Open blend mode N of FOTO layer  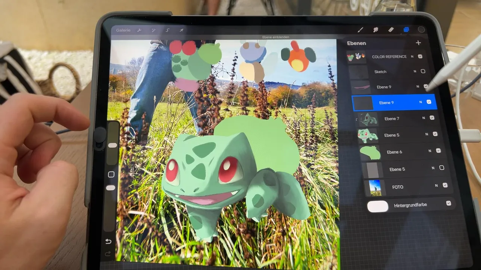(x=436, y=186)
